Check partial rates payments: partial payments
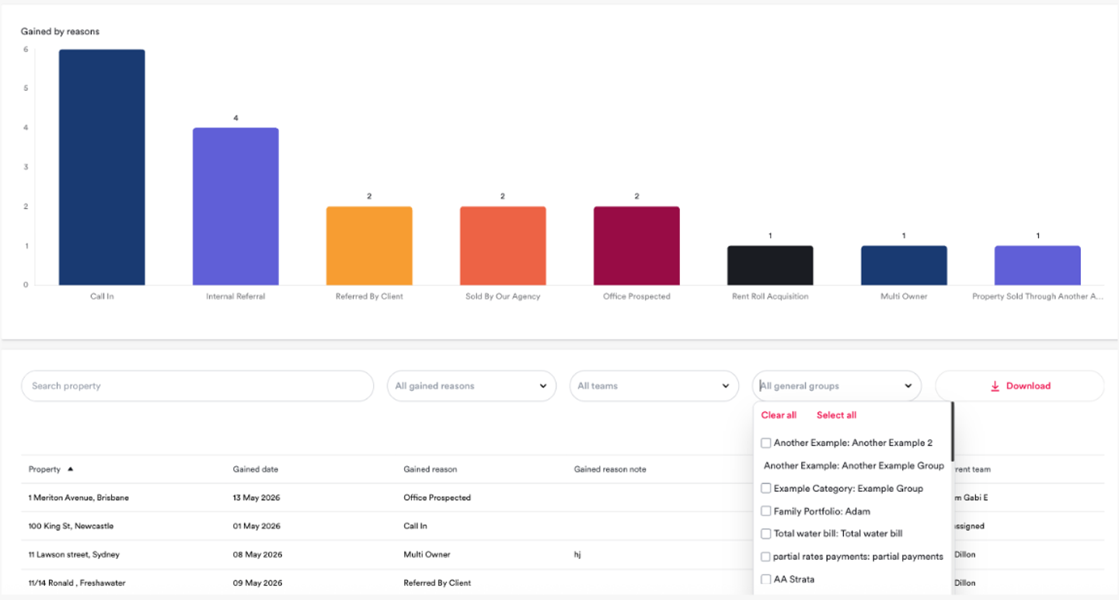Viewport: 1119px width, 600px height. click(x=766, y=556)
